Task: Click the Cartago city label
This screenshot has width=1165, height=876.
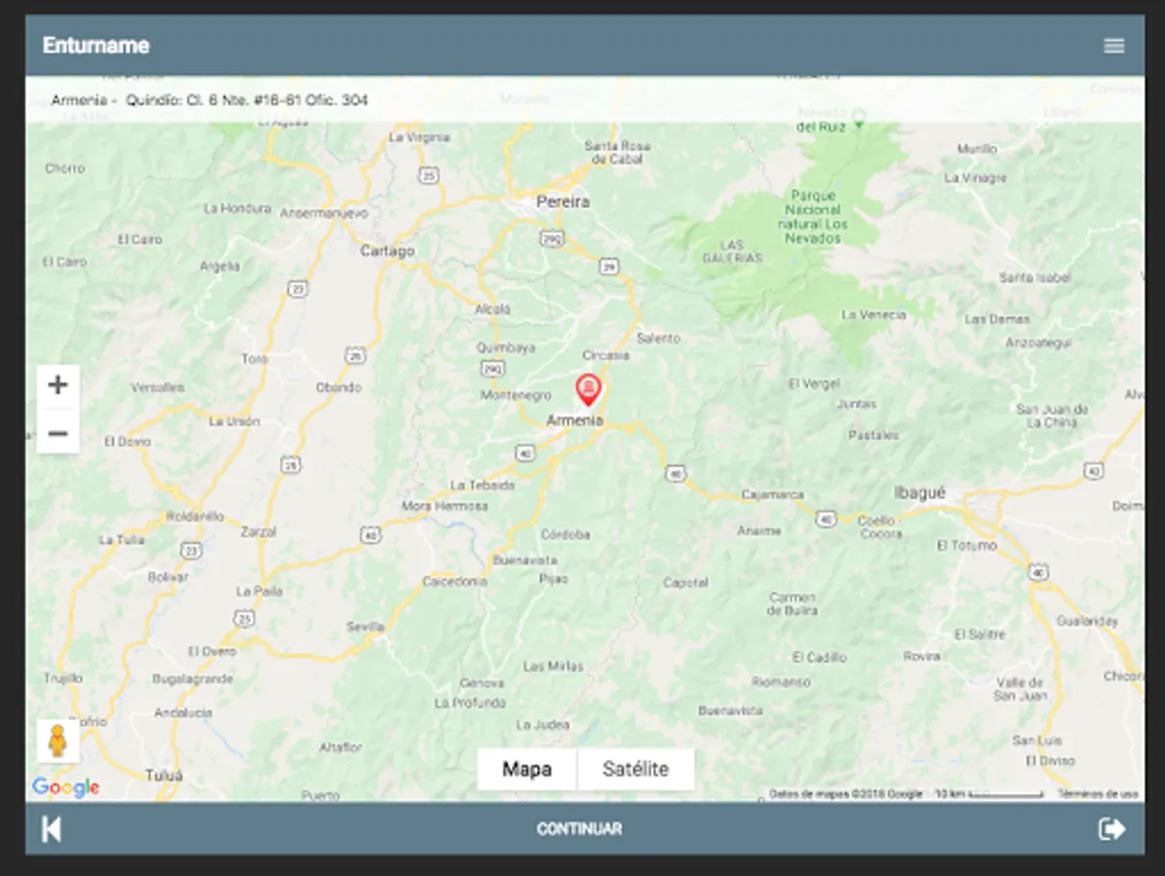Action: pyautogui.click(x=387, y=251)
